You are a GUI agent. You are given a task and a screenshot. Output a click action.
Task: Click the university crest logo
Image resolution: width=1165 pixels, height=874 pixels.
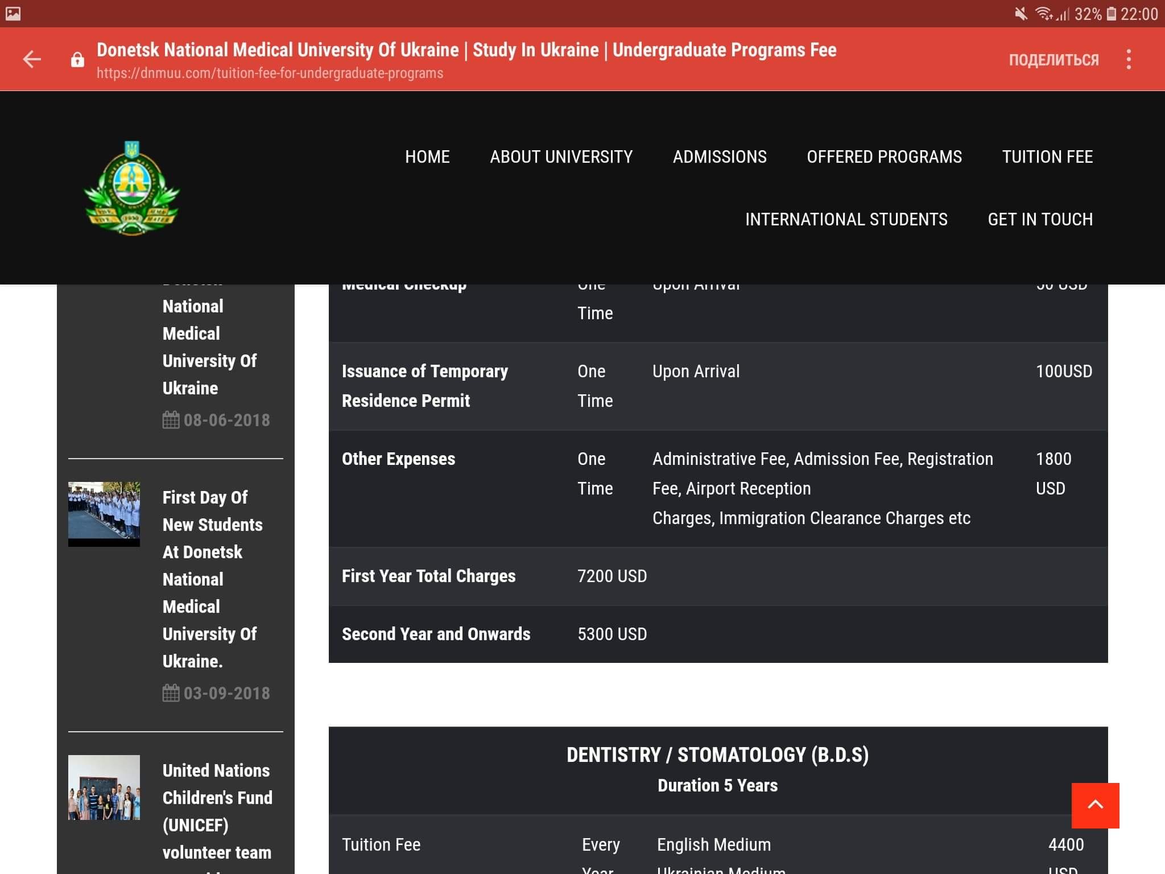coord(132,188)
